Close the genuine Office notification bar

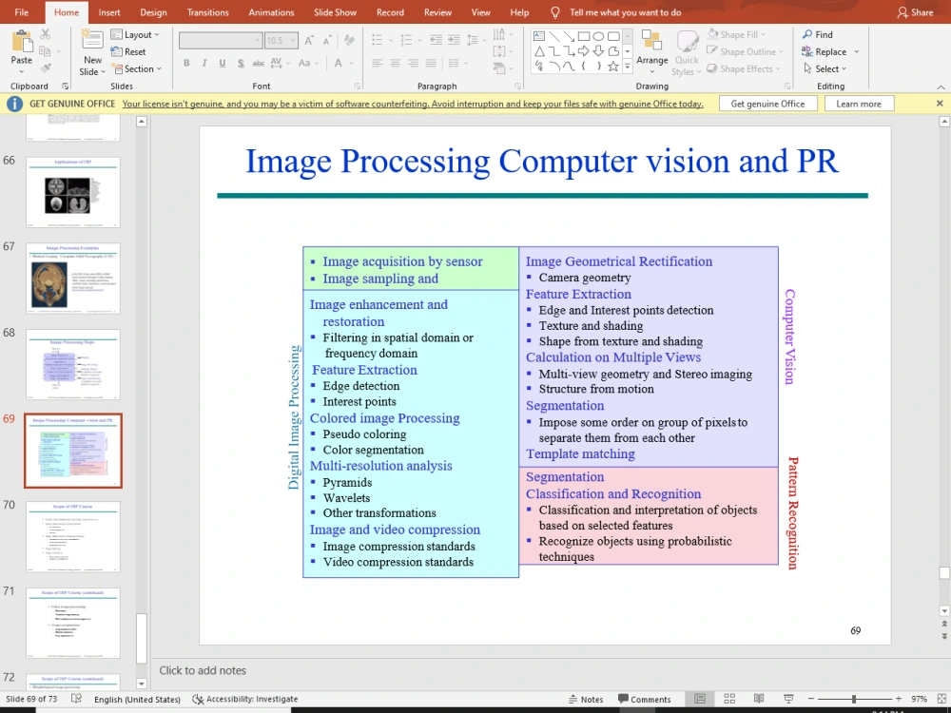click(x=940, y=104)
